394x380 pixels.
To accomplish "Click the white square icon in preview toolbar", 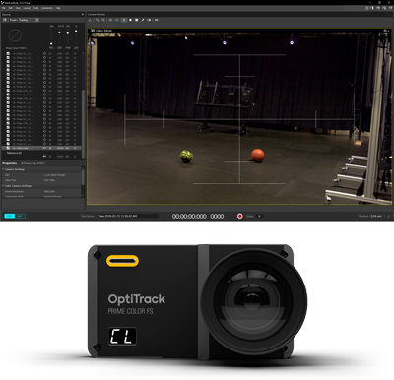I will click(137, 20).
